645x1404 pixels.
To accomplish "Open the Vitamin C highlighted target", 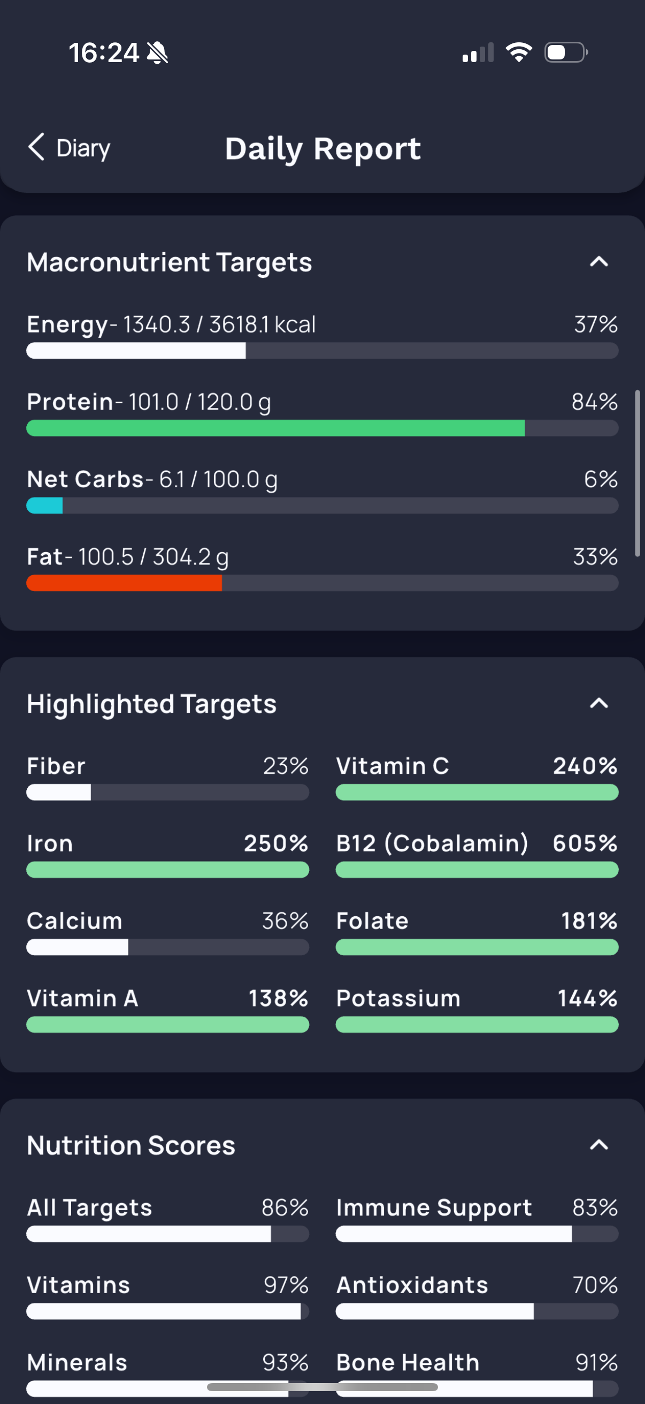I will (477, 776).
